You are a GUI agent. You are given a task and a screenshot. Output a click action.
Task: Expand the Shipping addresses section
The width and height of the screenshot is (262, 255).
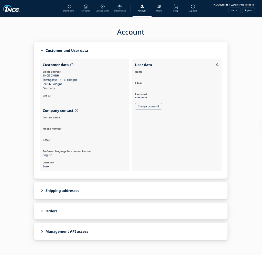pos(42,191)
